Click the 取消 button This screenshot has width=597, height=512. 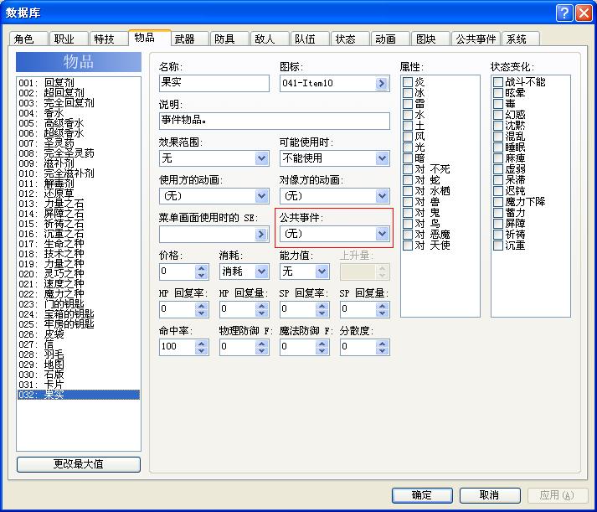[x=490, y=495]
